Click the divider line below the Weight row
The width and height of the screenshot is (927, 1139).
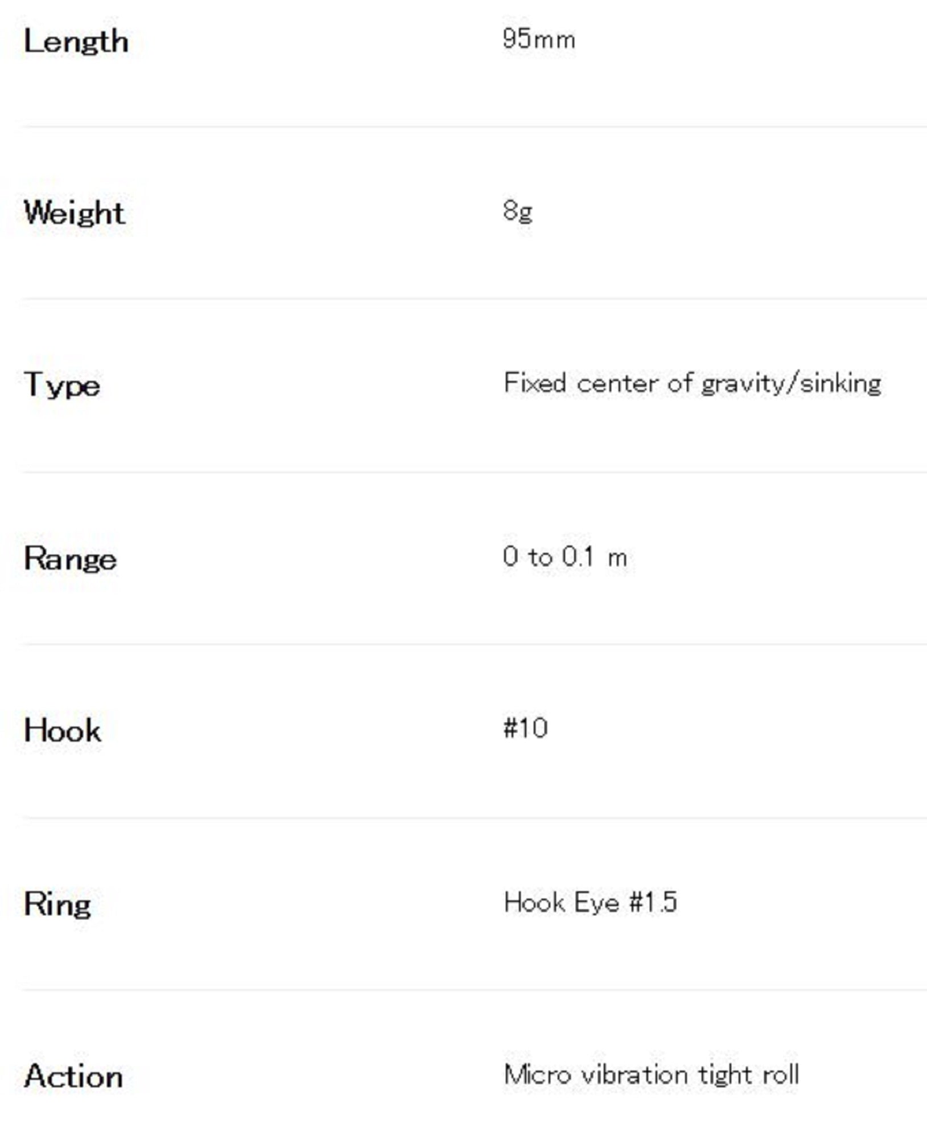pyautogui.click(x=473, y=299)
